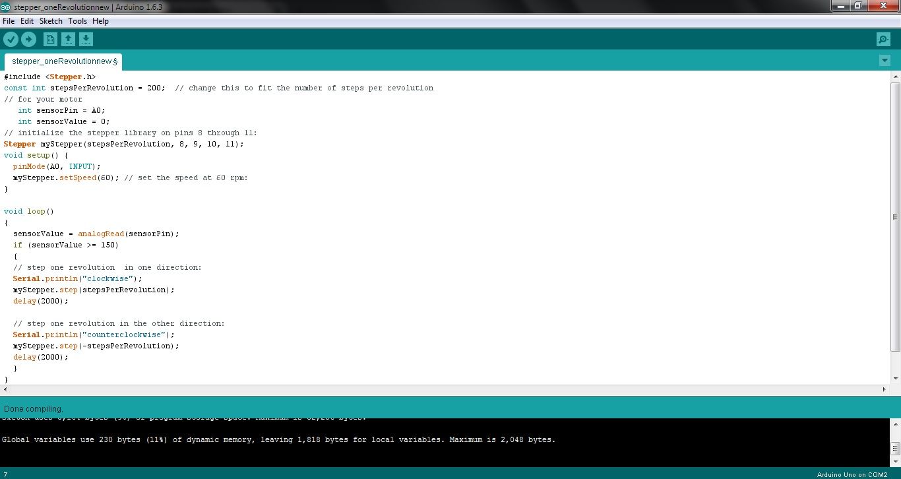Click the Open sketch toolbar icon

pyautogui.click(x=69, y=39)
